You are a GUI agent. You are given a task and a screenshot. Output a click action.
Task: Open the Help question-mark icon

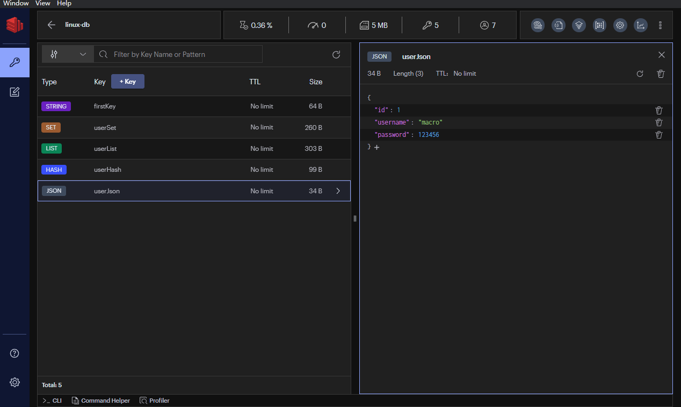(15, 353)
